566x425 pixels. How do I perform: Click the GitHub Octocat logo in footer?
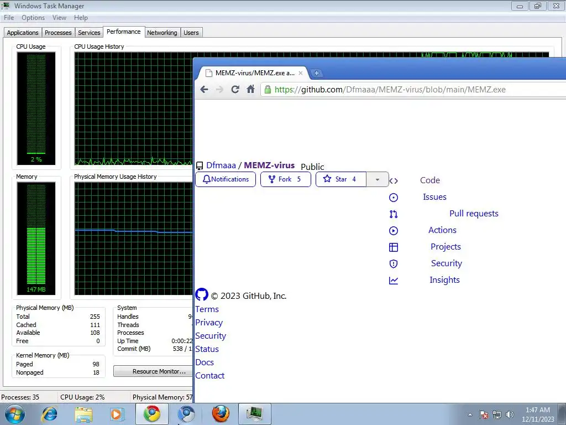tap(202, 294)
